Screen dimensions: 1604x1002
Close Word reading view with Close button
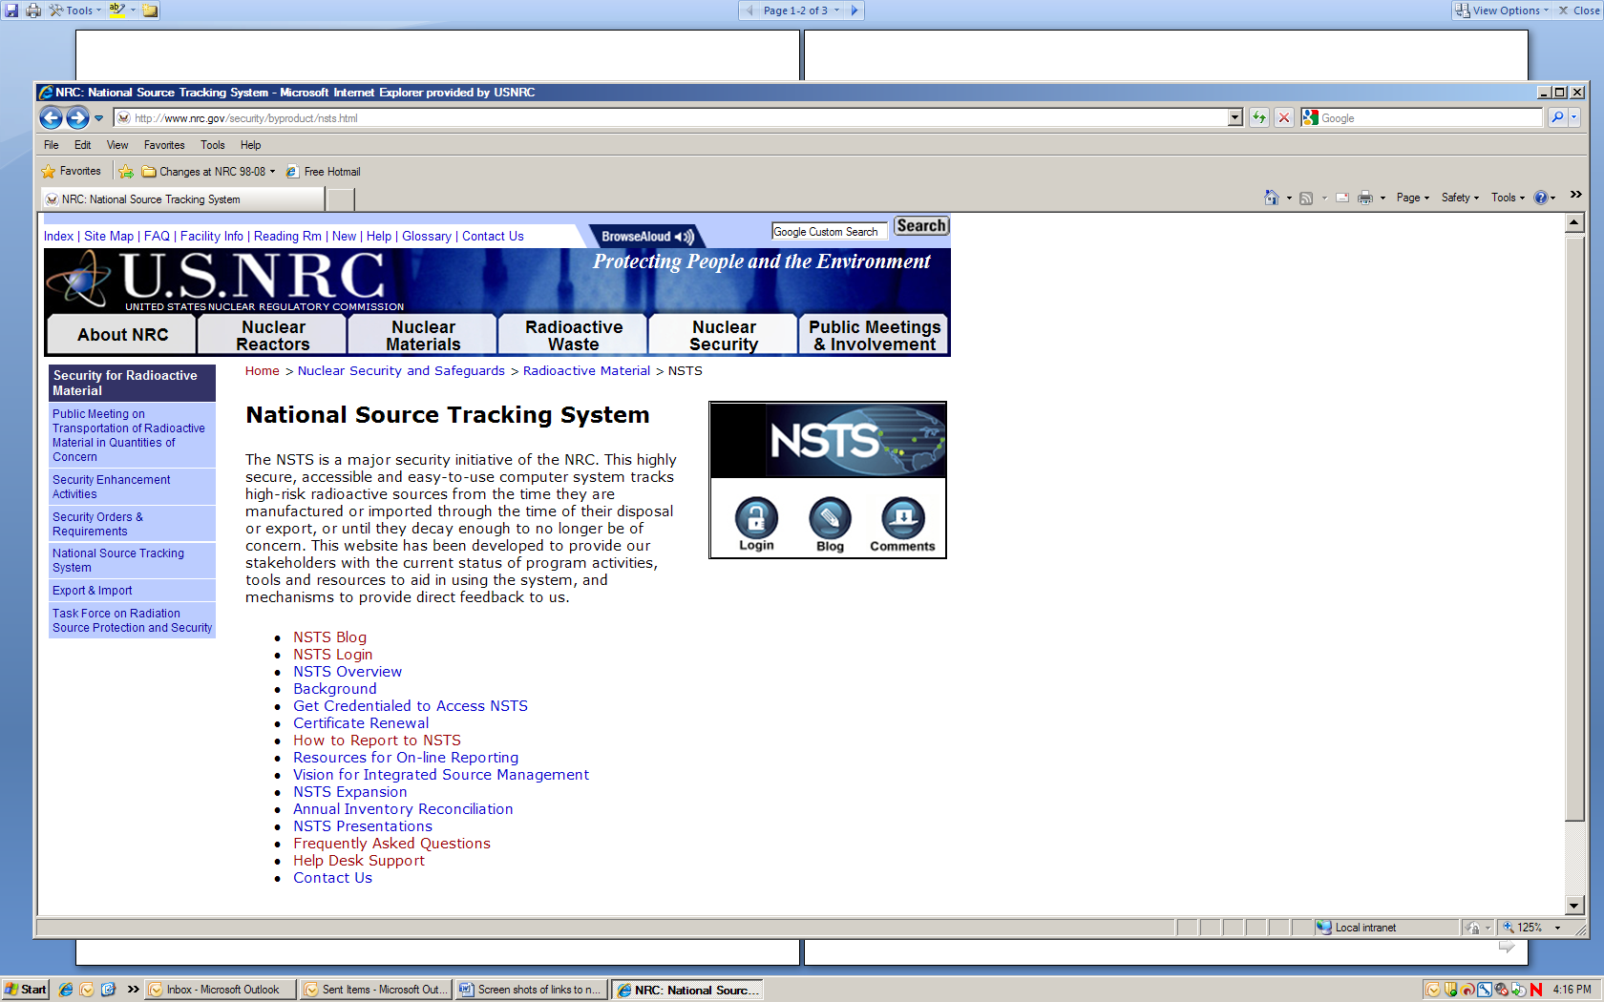tap(1579, 10)
